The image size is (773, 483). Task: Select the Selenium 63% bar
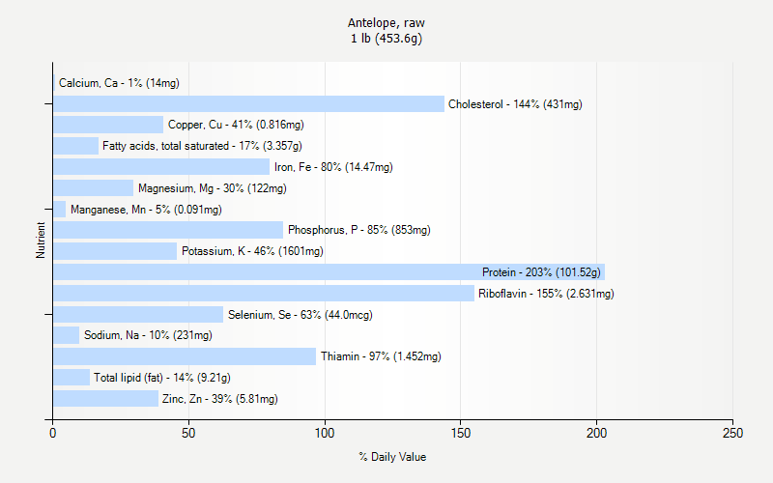(x=138, y=315)
